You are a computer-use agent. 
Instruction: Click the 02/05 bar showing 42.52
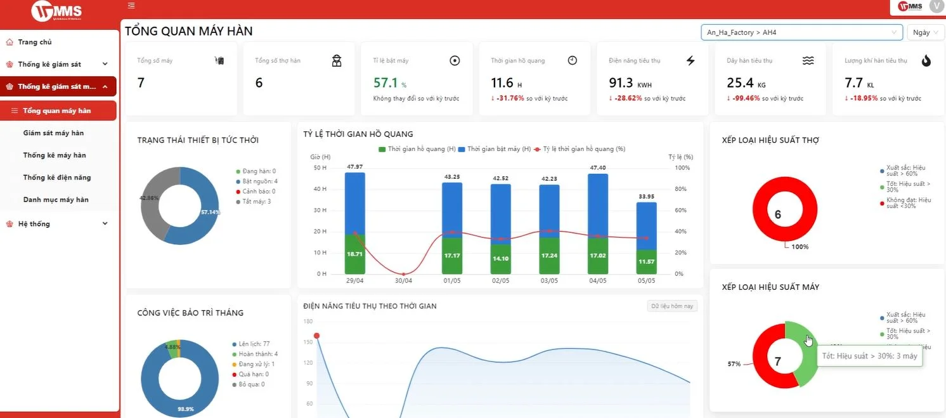[x=501, y=229]
